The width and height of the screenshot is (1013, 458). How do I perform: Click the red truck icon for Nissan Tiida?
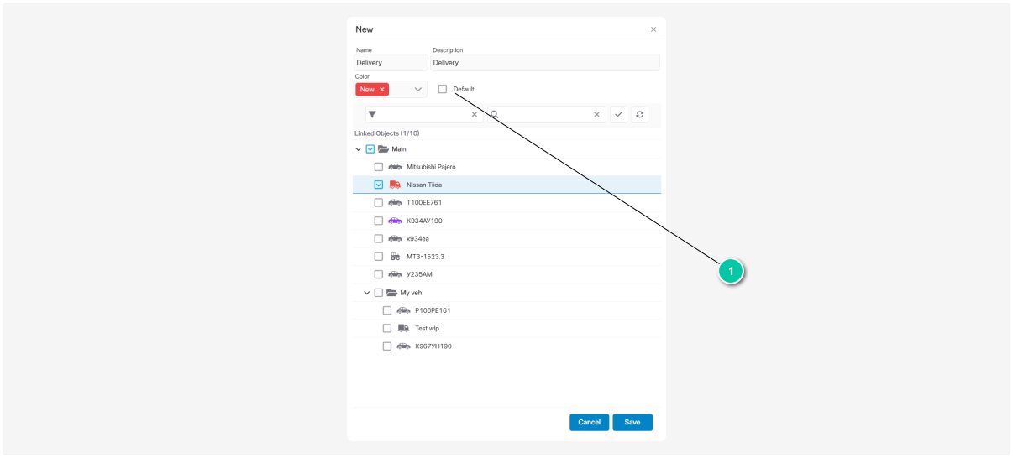point(395,185)
